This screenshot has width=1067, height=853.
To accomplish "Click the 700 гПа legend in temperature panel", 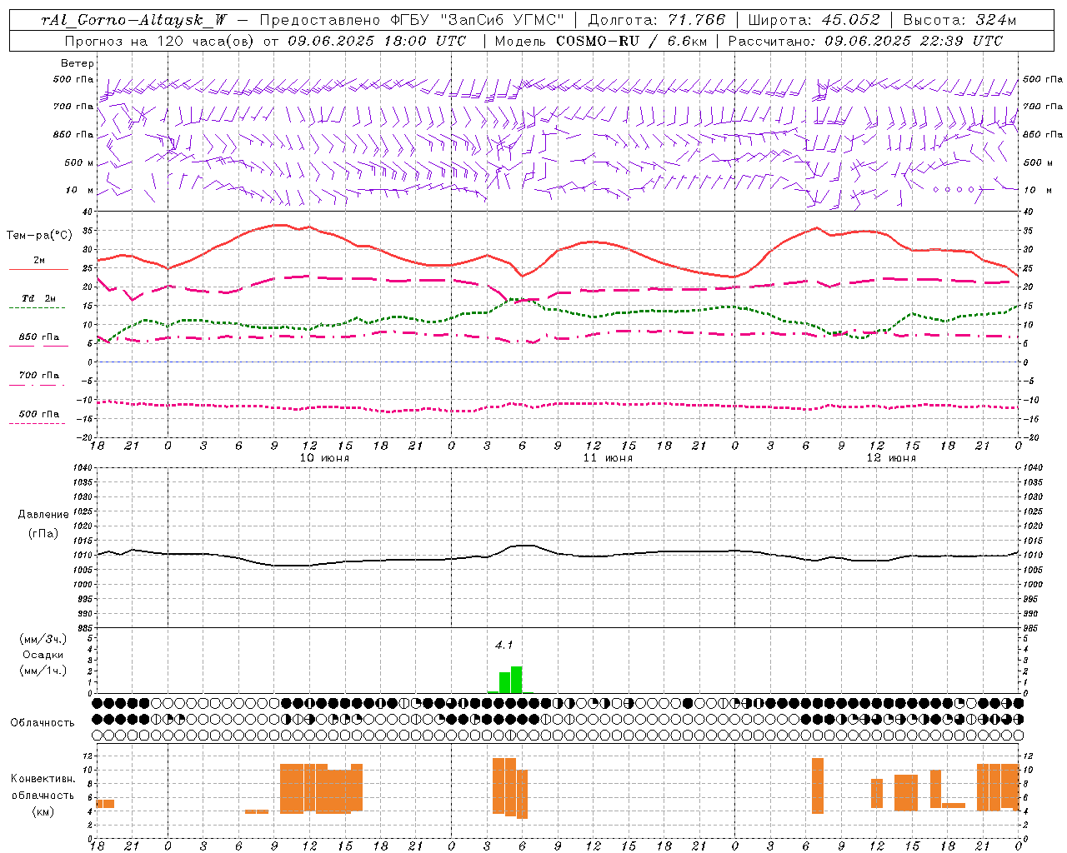I will pyautogui.click(x=39, y=376).
